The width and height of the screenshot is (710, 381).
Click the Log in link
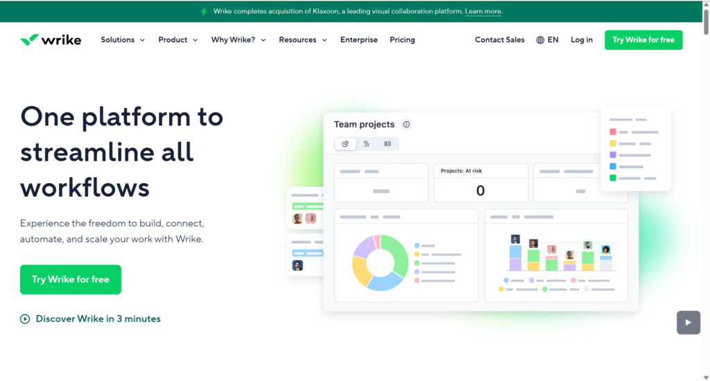click(x=581, y=40)
